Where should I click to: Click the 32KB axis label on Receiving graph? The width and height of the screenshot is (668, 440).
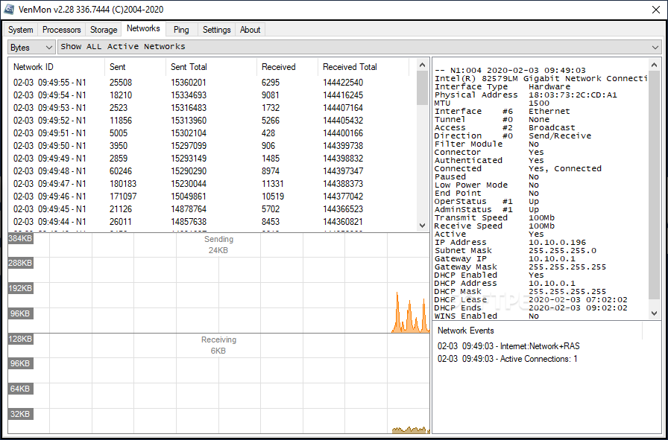[20, 414]
